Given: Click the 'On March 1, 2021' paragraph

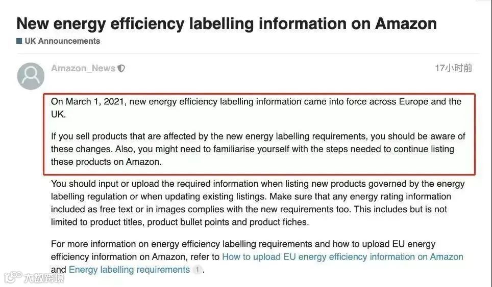Looking at the screenshot, I should (x=256, y=108).
